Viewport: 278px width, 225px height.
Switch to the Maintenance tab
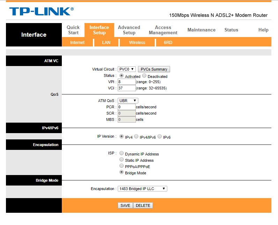(202, 30)
